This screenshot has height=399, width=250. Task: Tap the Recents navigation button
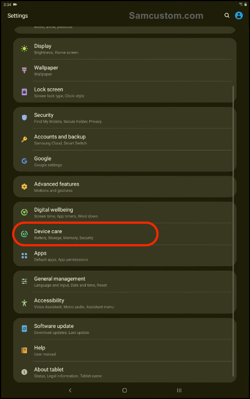tap(180, 390)
